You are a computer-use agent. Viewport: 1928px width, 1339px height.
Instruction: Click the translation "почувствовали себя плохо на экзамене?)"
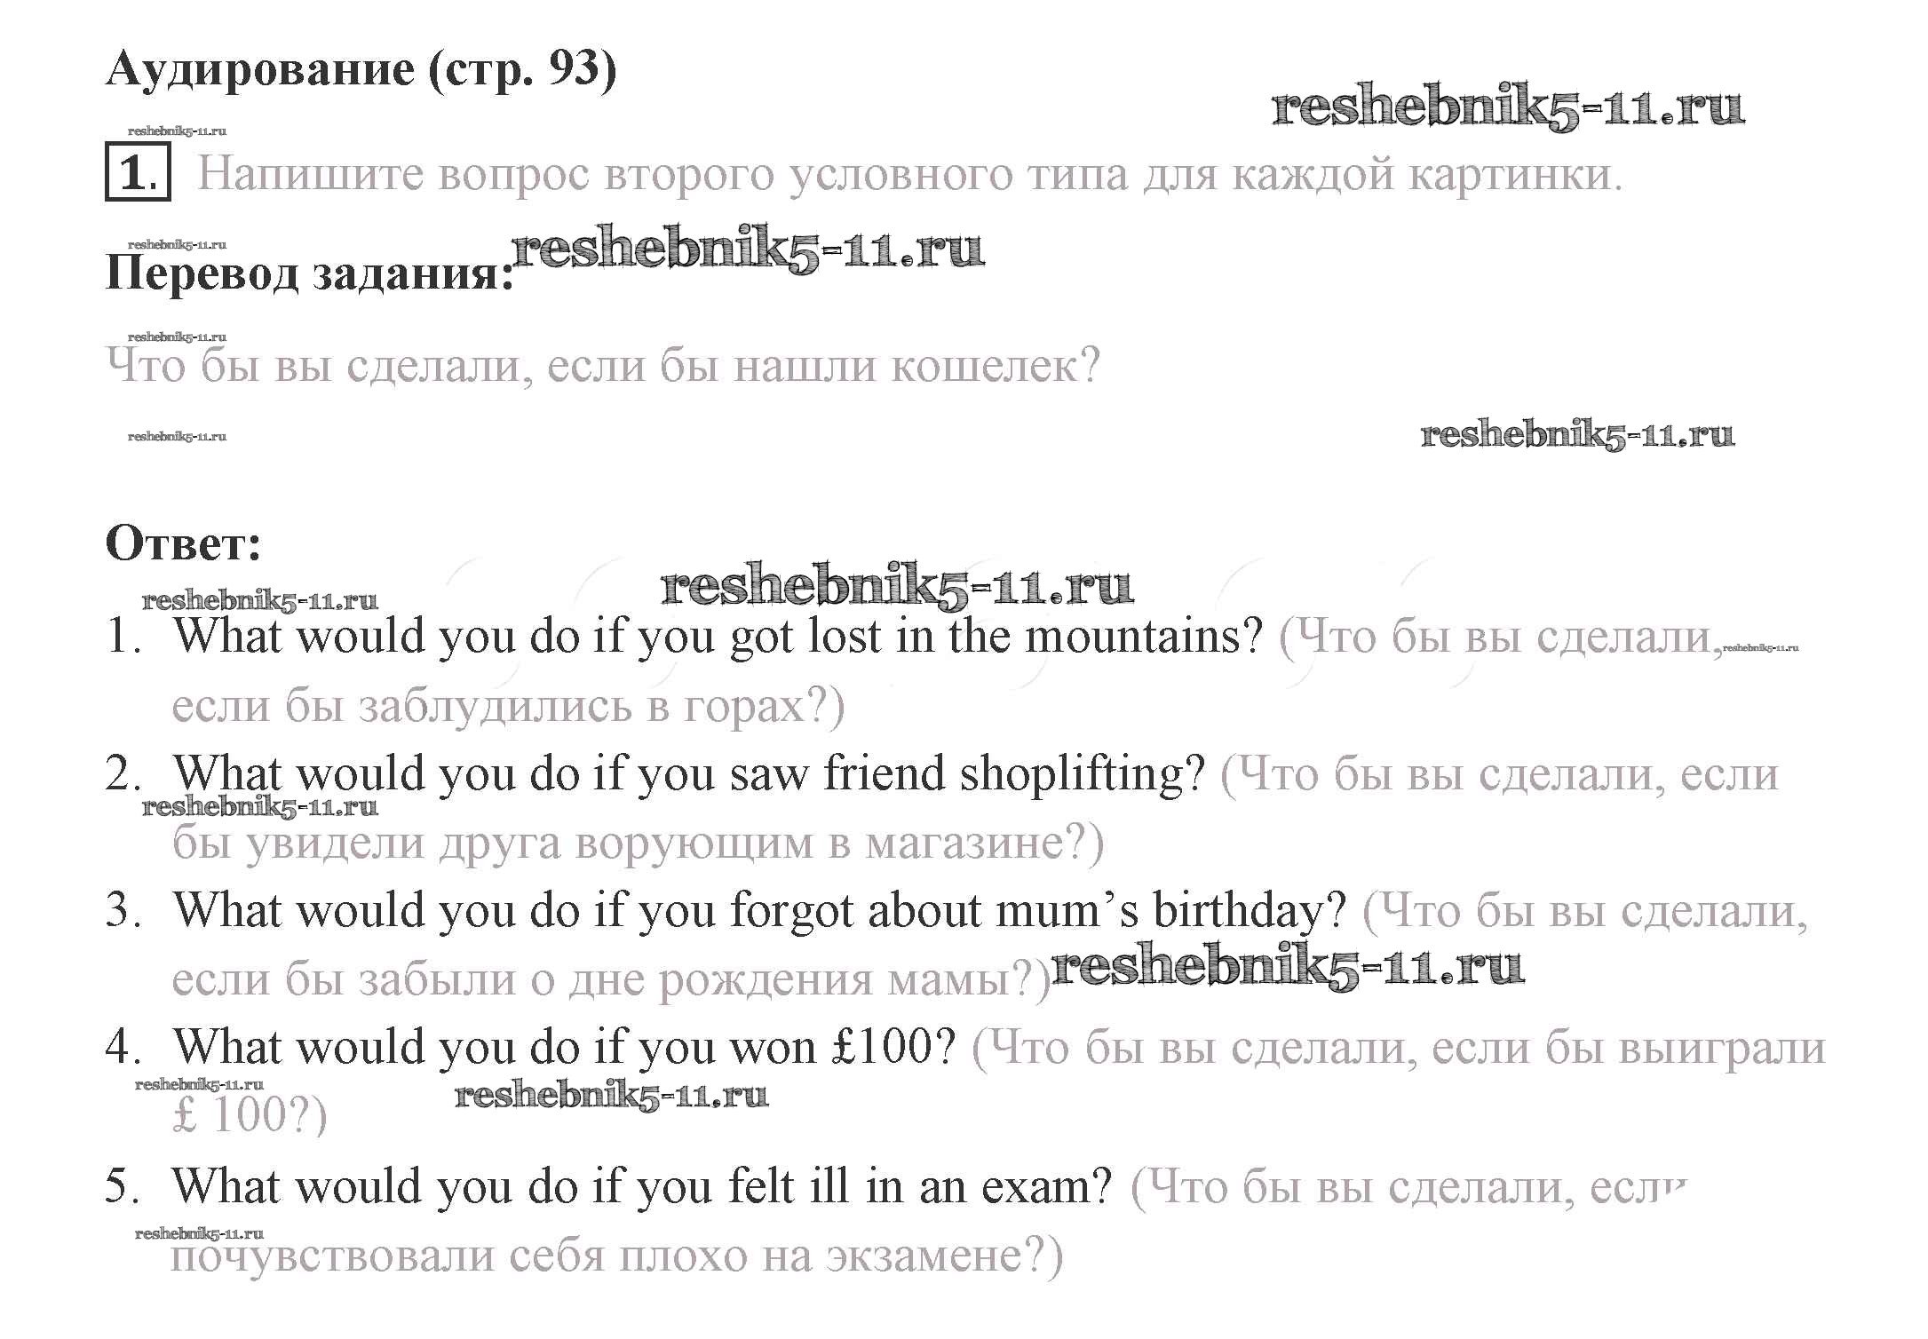[x=616, y=1256]
